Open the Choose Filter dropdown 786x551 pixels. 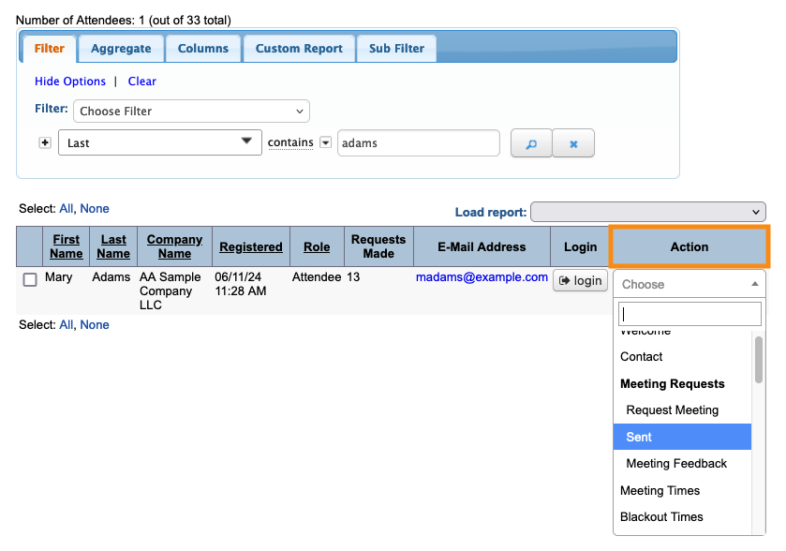[x=191, y=111]
